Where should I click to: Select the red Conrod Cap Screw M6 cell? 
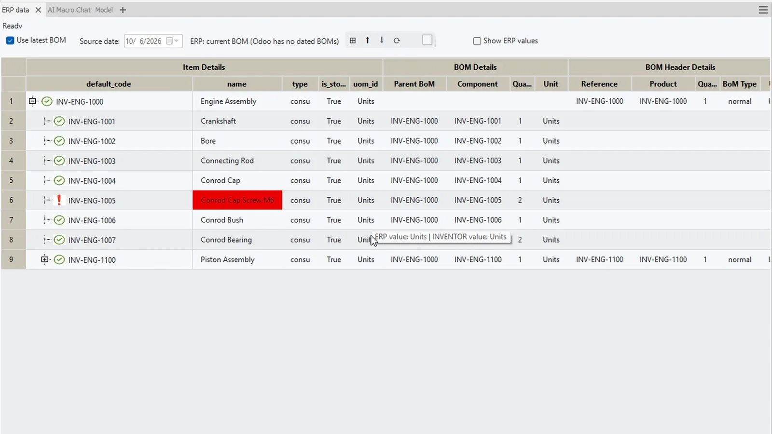pos(237,200)
